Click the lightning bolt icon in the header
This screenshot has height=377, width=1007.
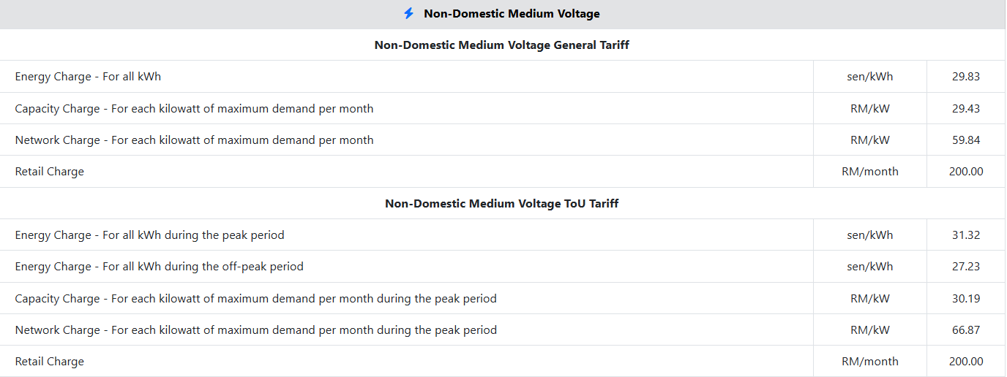pyautogui.click(x=408, y=14)
